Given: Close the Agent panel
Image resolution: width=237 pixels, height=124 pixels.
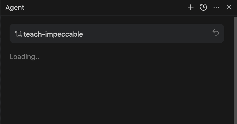Looking at the screenshot, I should pyautogui.click(x=229, y=7).
